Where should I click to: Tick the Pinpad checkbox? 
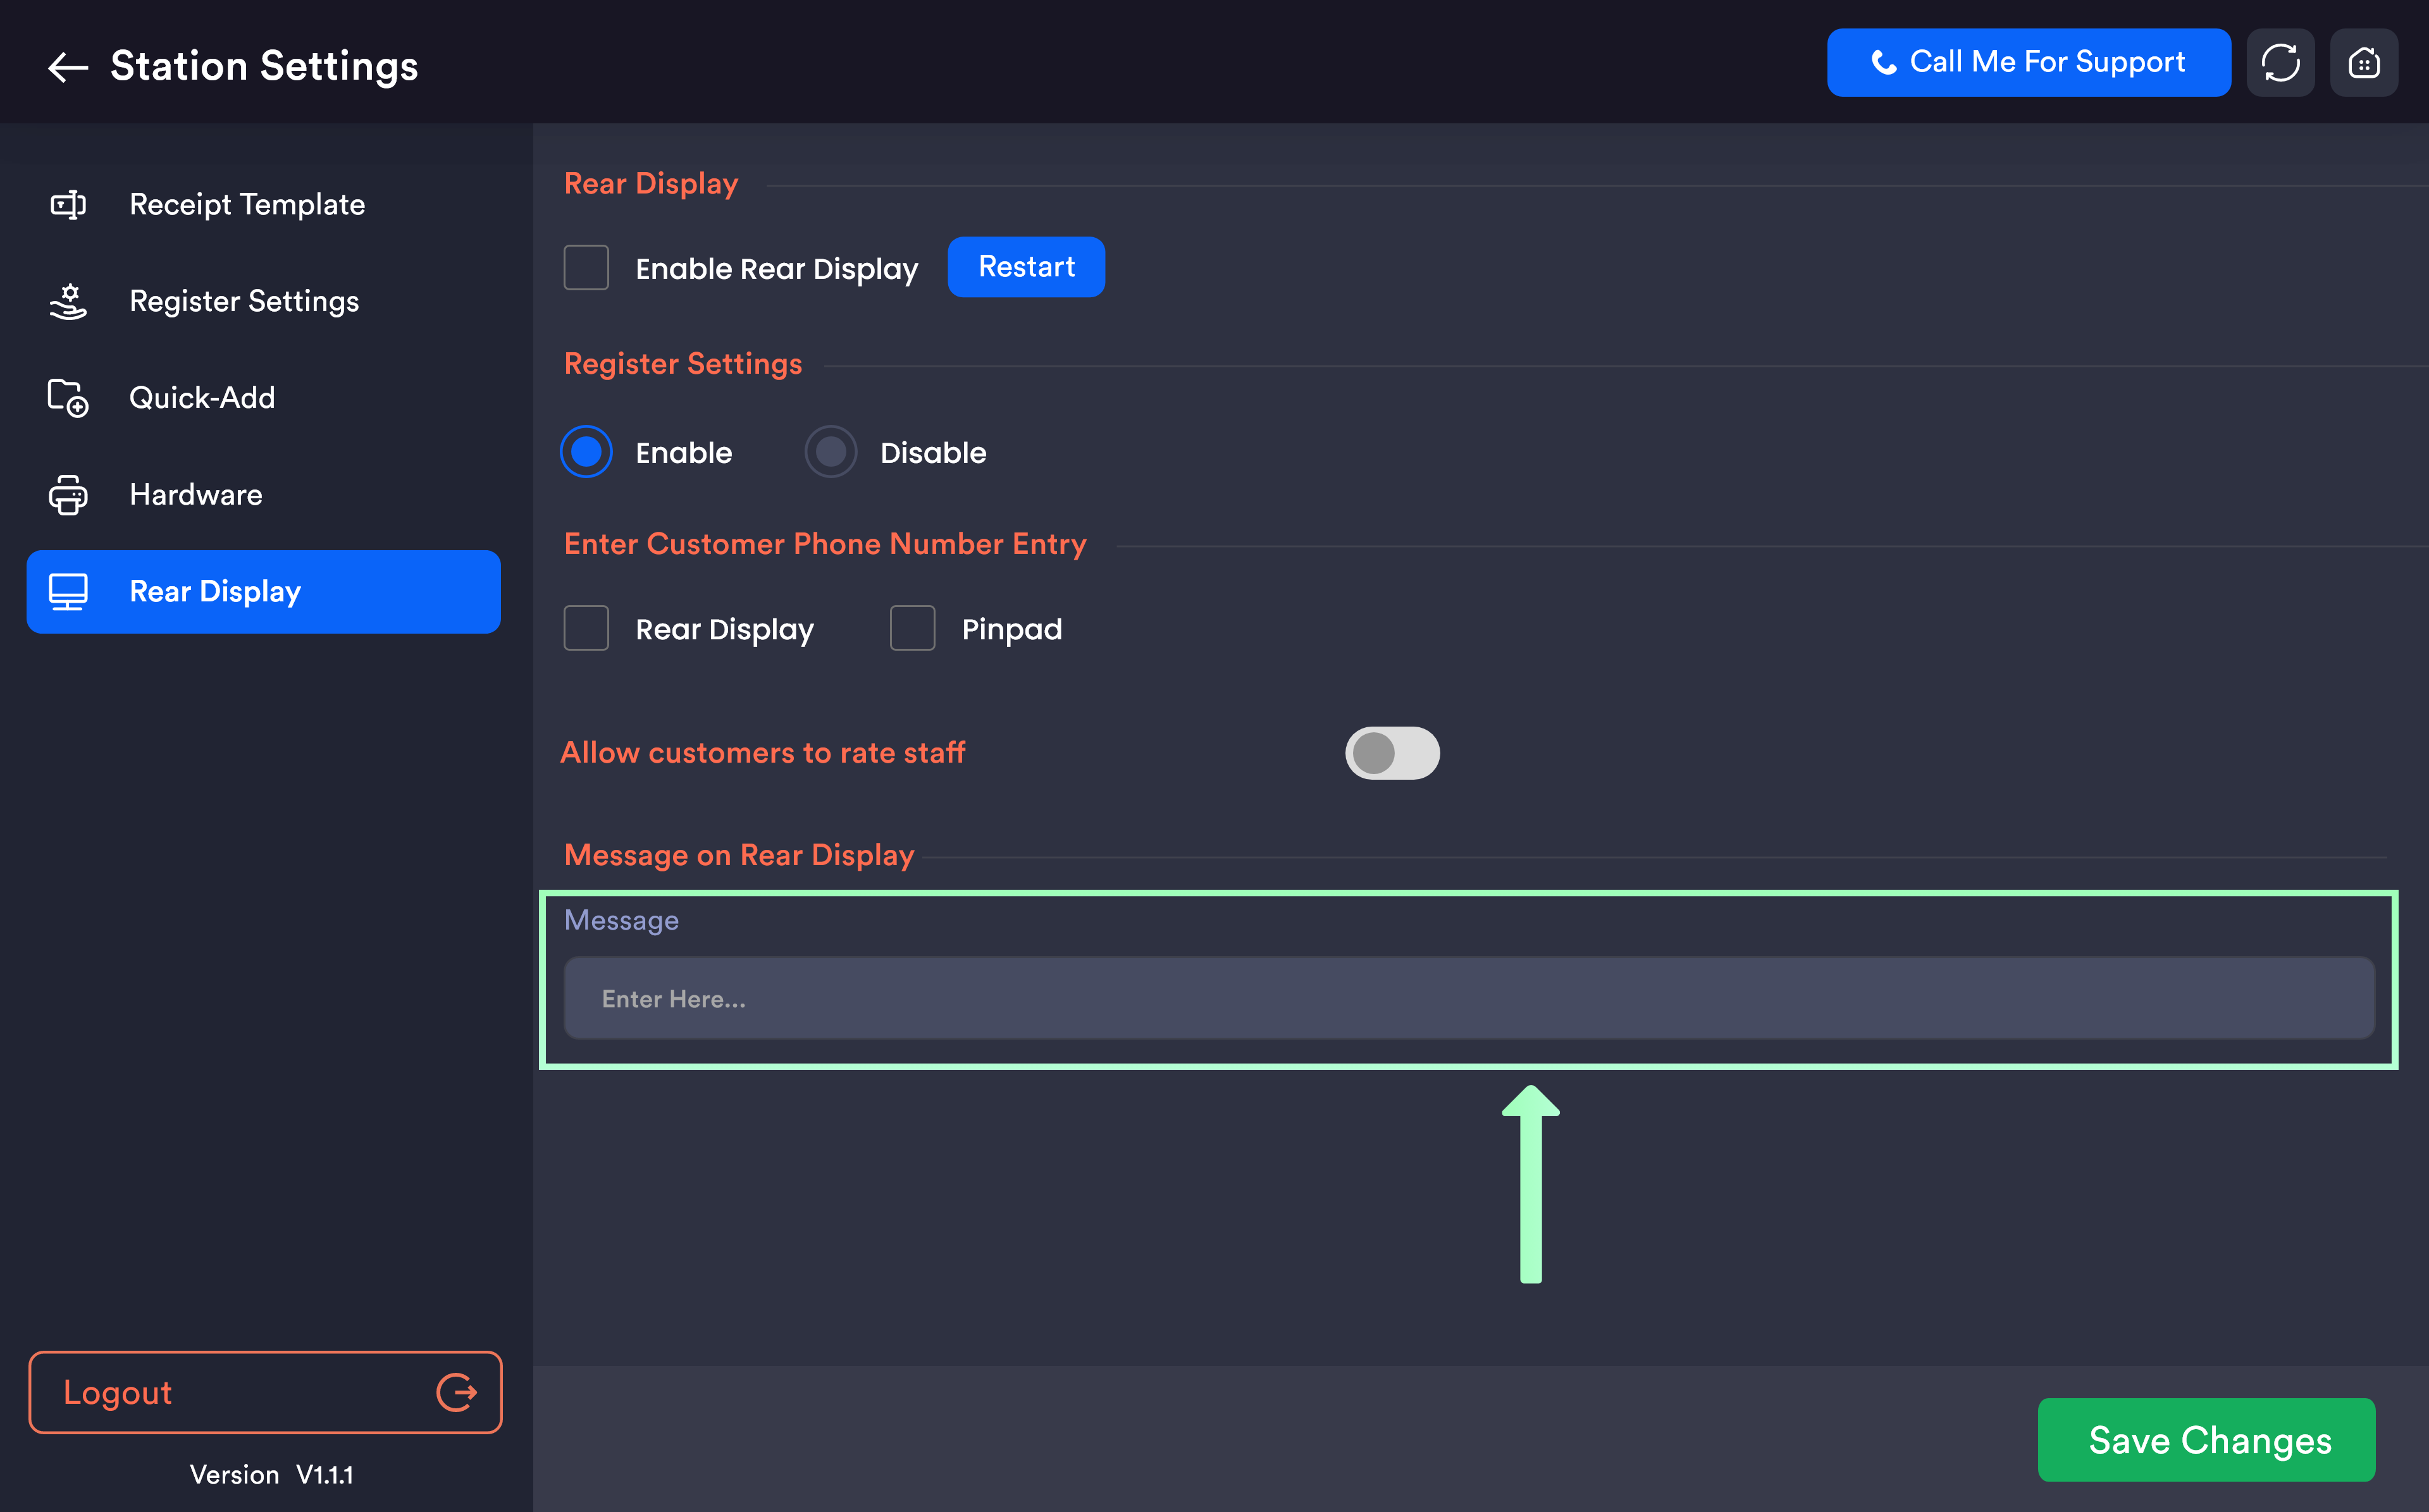(912, 628)
